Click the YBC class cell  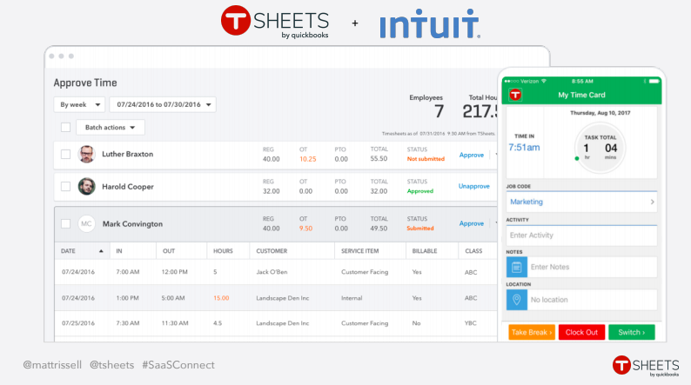tap(470, 323)
